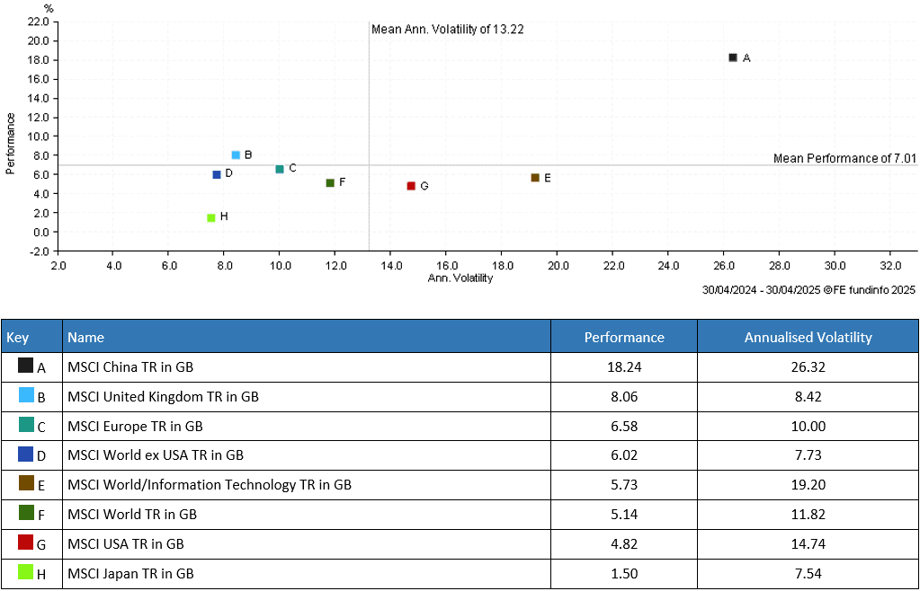Click the dark green key swatch for row F

26,513
